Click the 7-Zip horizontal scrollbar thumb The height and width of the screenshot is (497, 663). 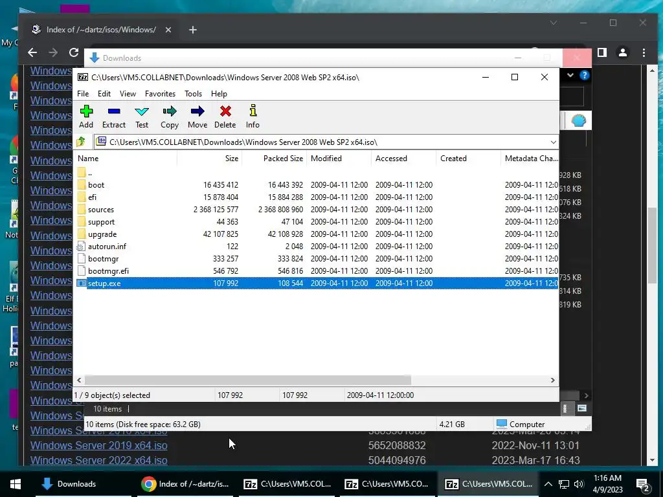[x=247, y=380]
